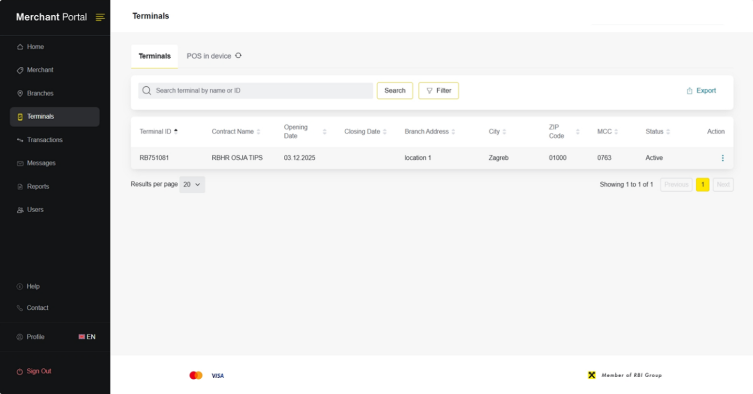The width and height of the screenshot is (753, 394).
Task: Click the Merchant tag icon
Action: (20, 70)
